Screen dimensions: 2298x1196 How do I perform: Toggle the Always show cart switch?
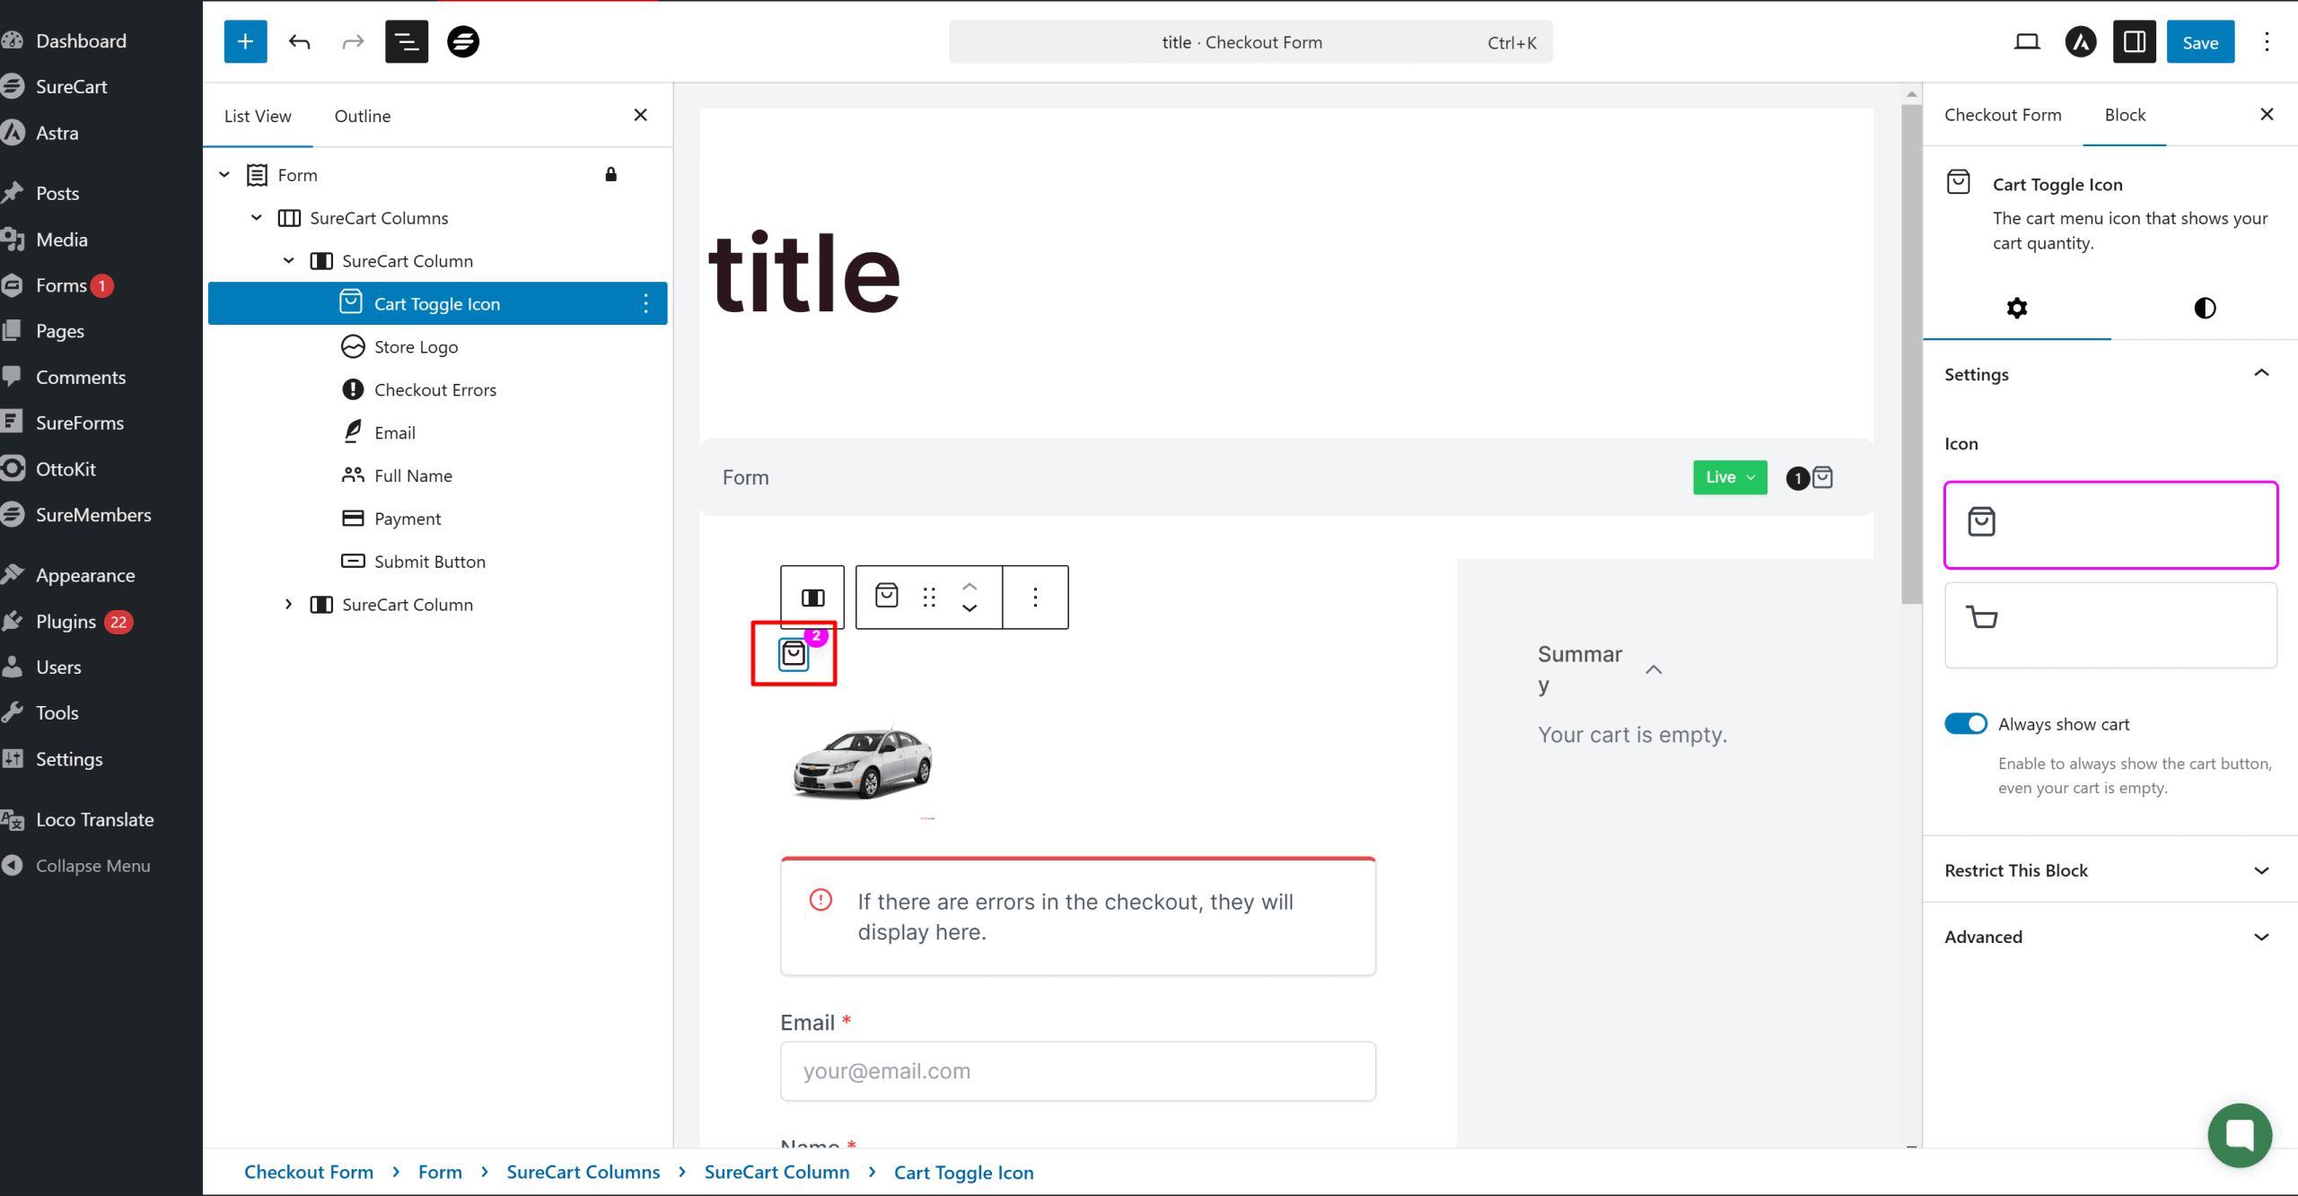coord(1966,724)
